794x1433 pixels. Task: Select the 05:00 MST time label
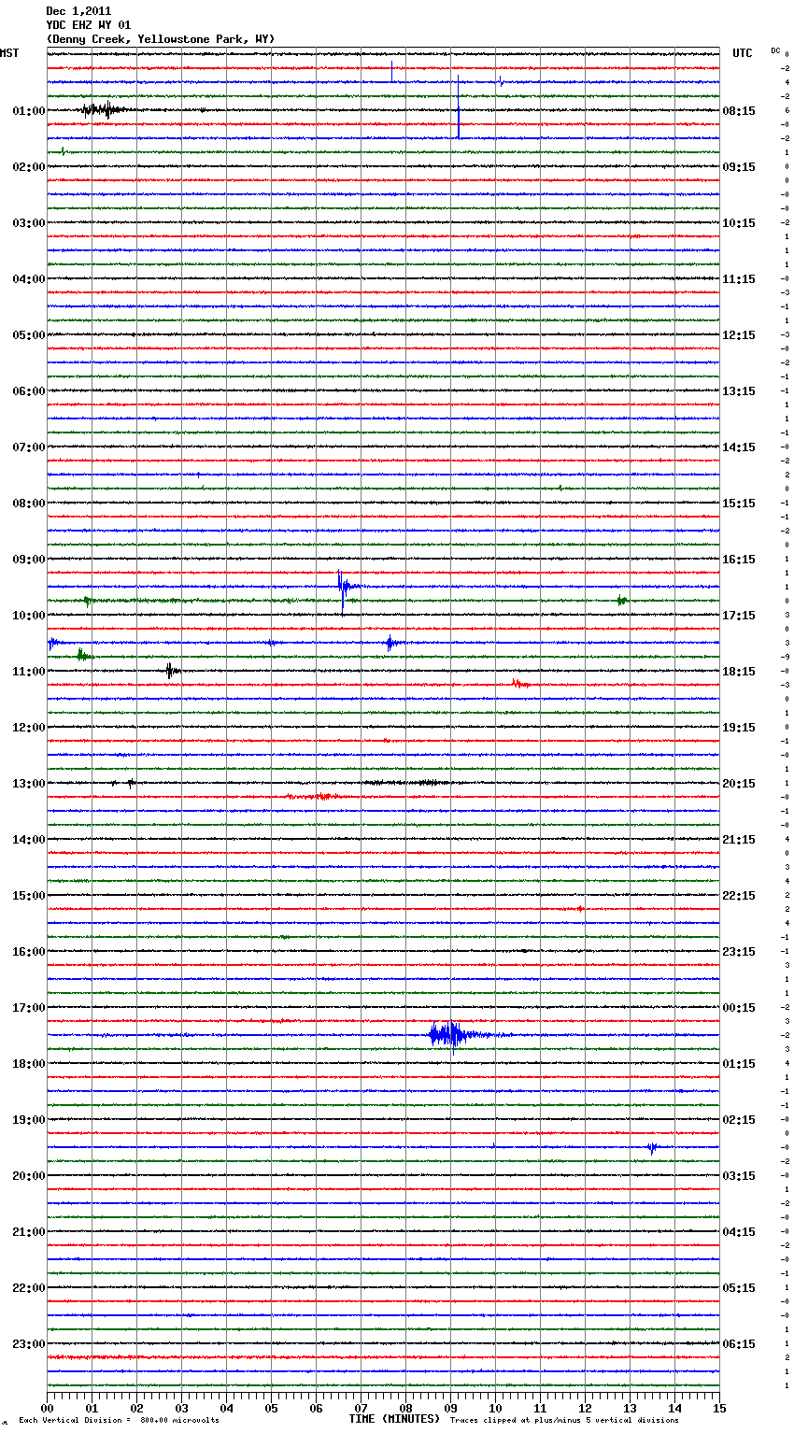point(29,335)
